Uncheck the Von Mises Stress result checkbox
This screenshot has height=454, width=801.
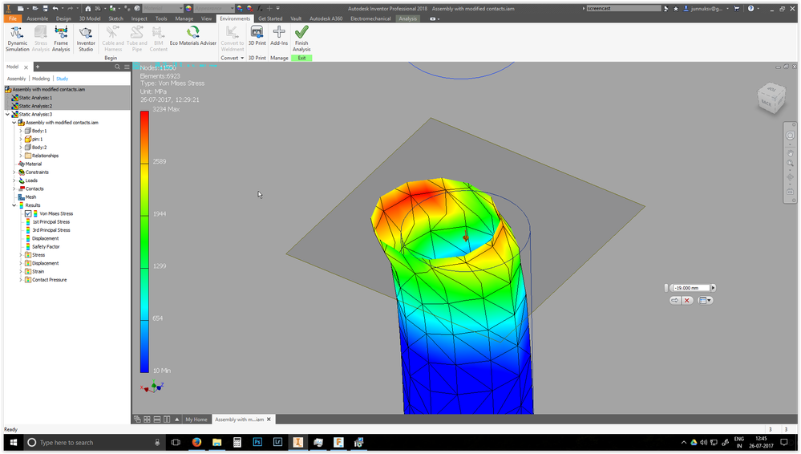point(28,213)
